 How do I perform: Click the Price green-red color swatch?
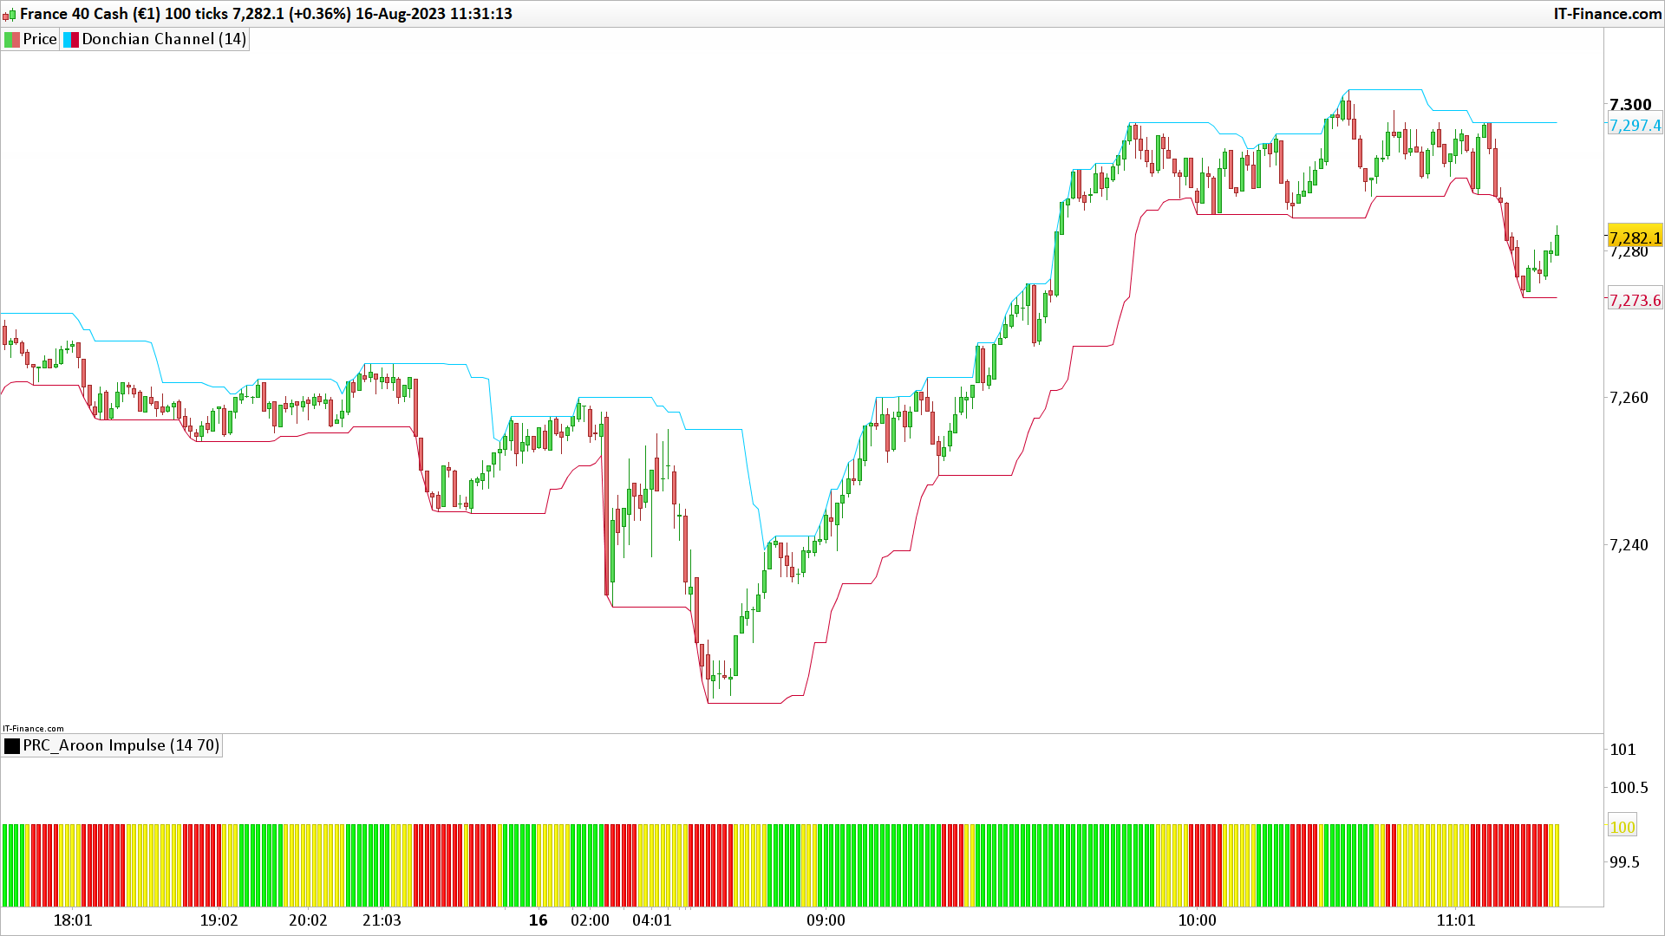pos(12,39)
